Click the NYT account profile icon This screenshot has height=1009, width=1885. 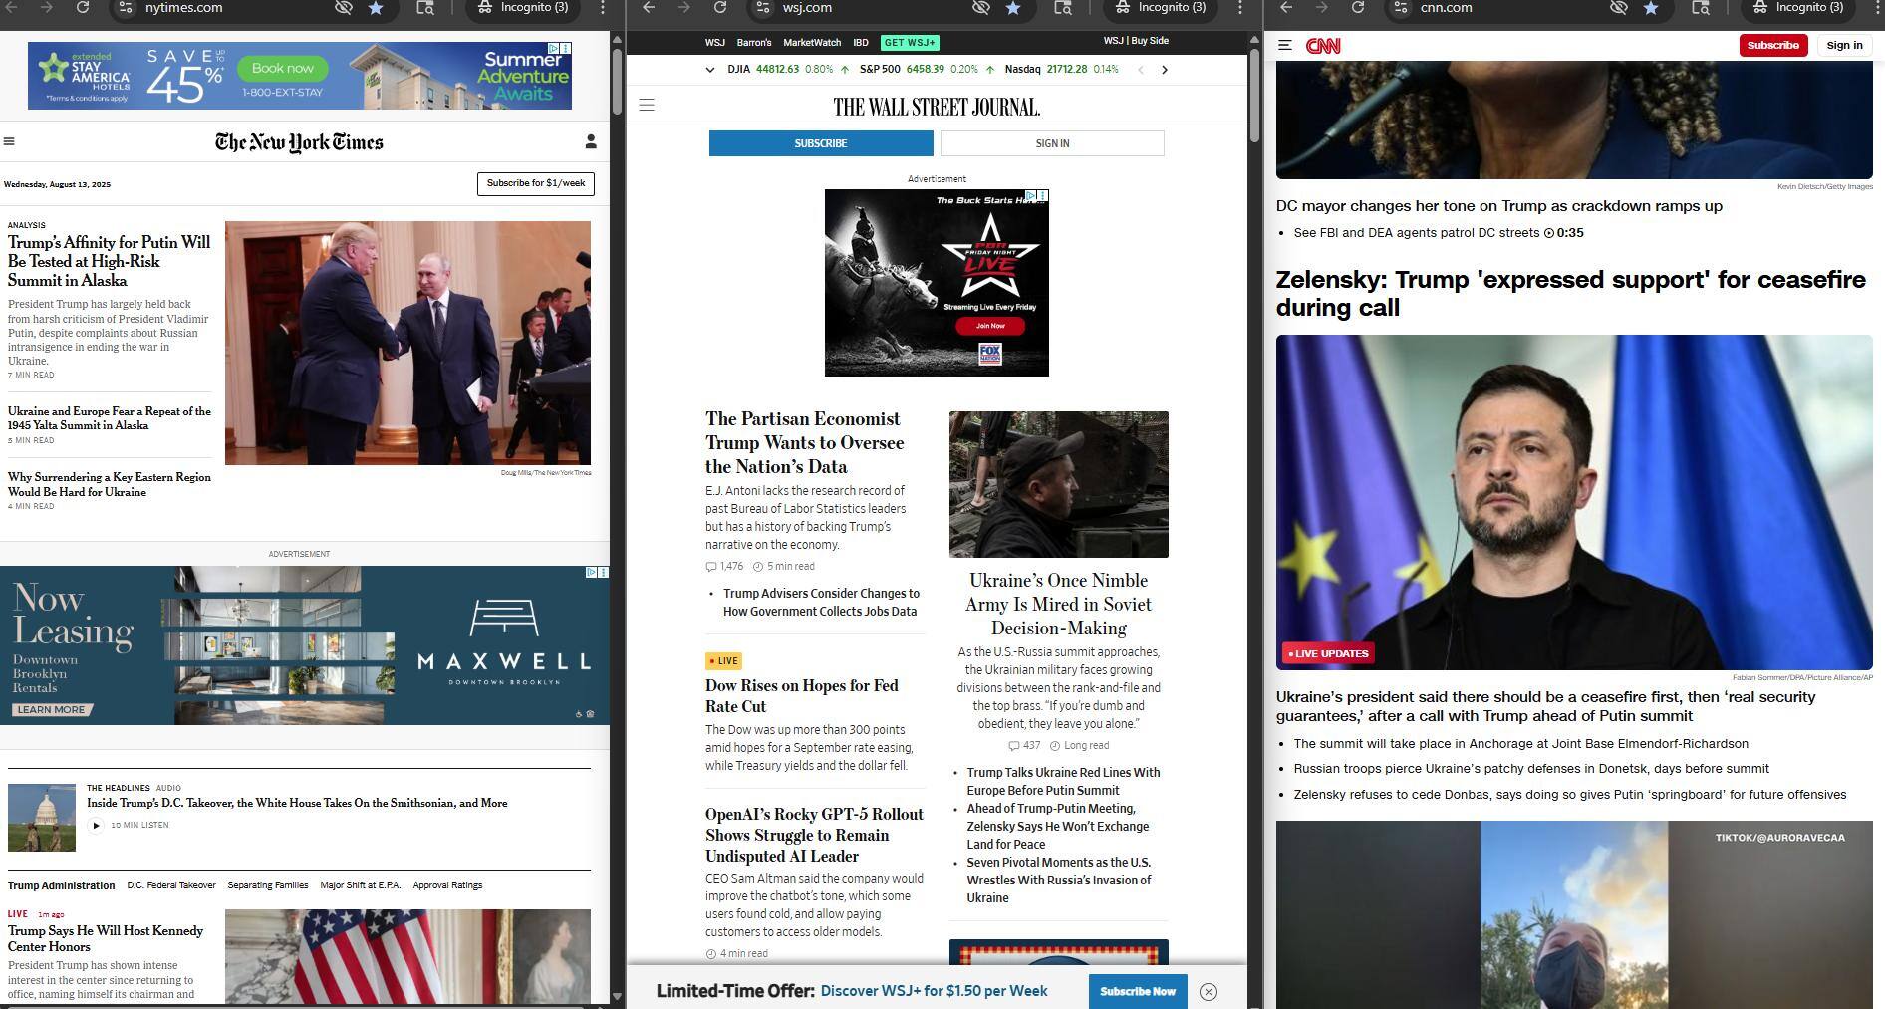click(591, 142)
